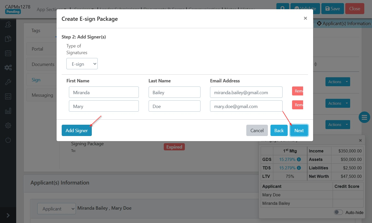The height and width of the screenshot is (223, 372).
Task: Close the Mortgage Summary panel
Action: tap(360, 140)
